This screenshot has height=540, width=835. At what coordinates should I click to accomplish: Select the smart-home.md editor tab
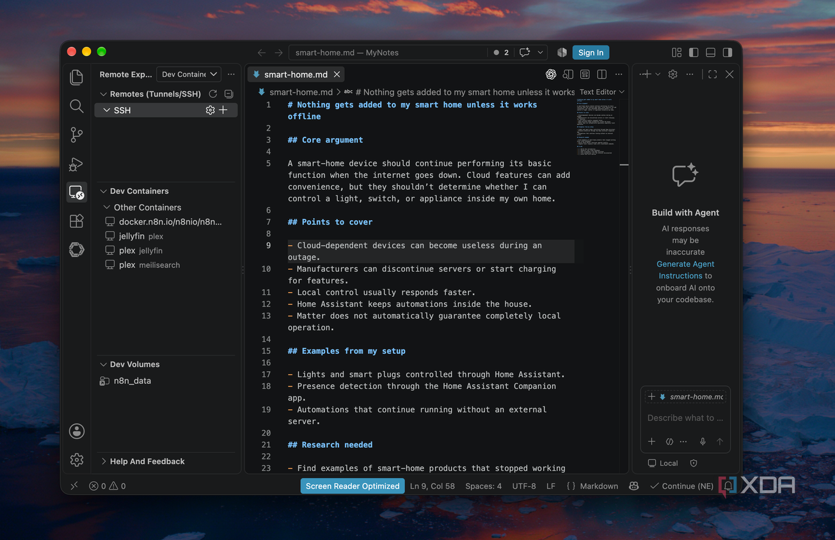(x=296, y=74)
